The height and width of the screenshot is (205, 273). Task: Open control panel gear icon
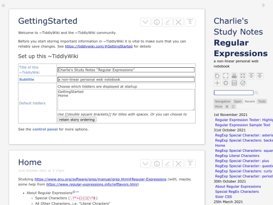point(225,83)
